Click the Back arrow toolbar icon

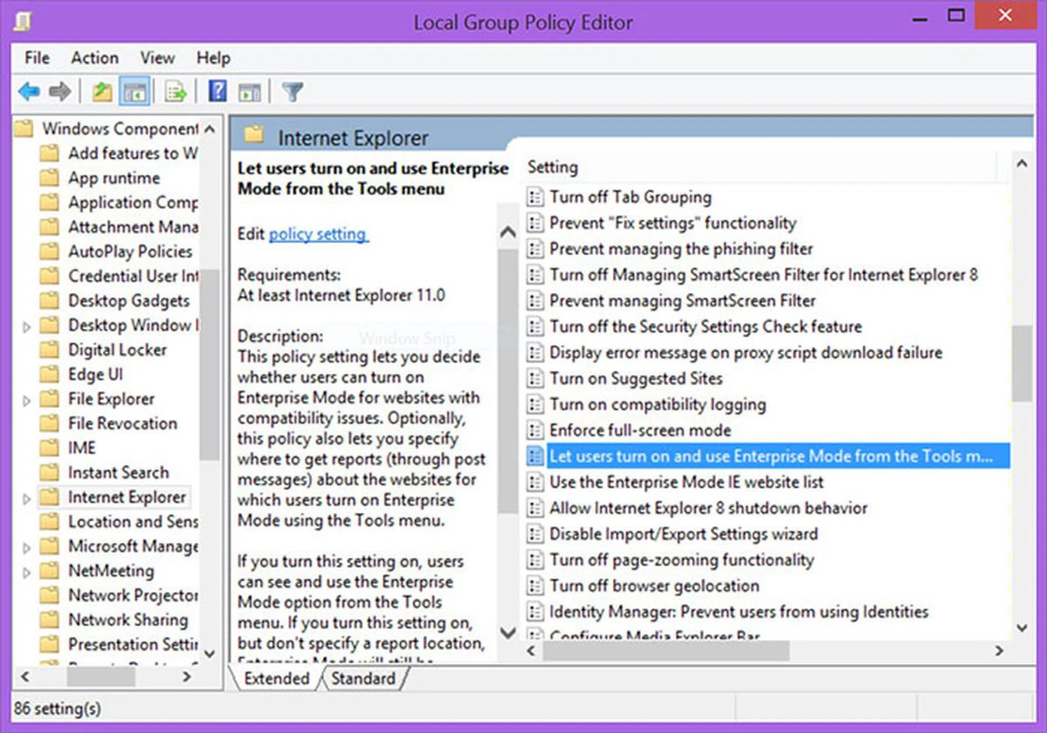tap(29, 91)
